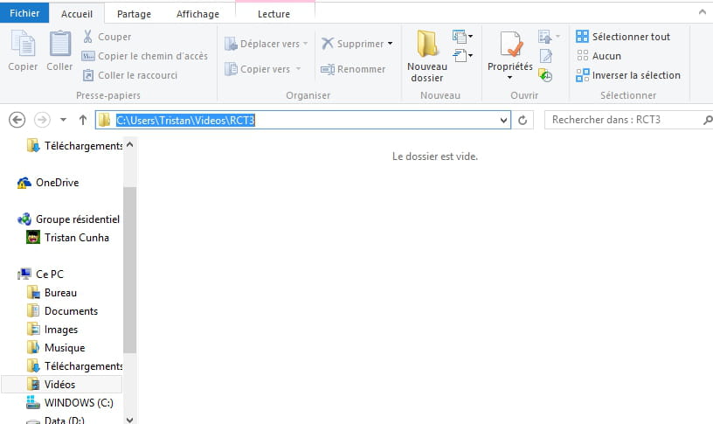The height and width of the screenshot is (424, 713).
Task: Click the search magnifier icon
Action: pyautogui.click(x=708, y=120)
